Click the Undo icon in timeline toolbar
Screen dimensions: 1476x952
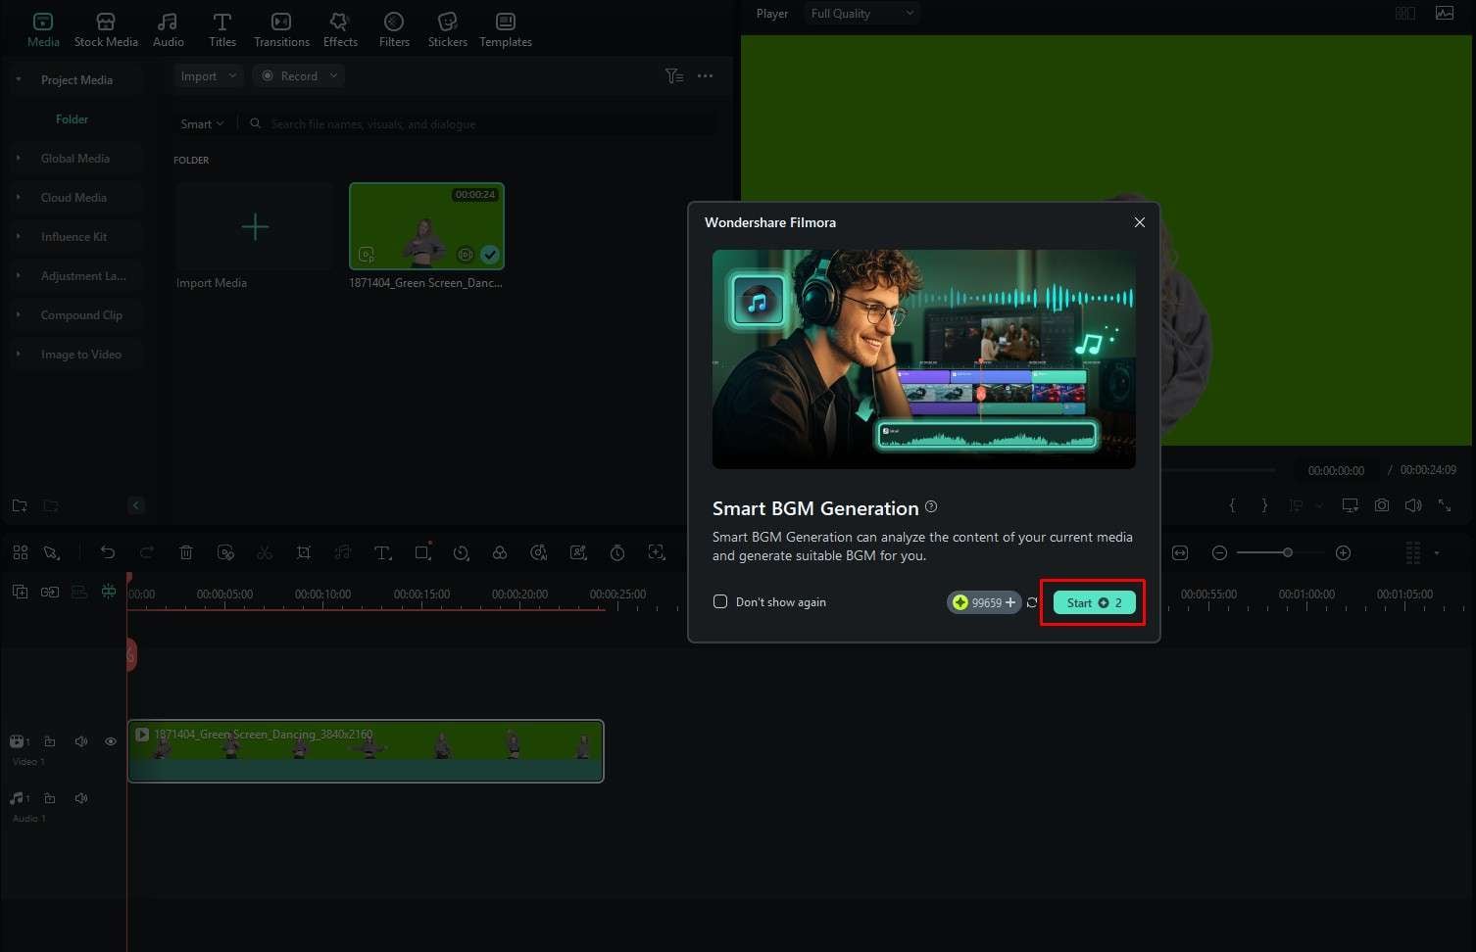(x=108, y=552)
